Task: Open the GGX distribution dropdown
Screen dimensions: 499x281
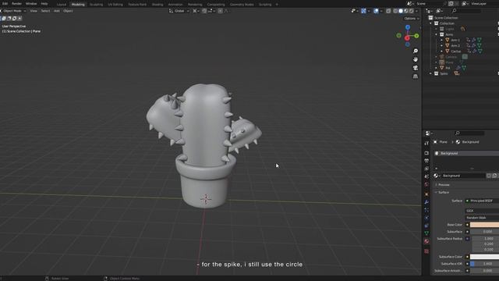Action: click(482, 211)
